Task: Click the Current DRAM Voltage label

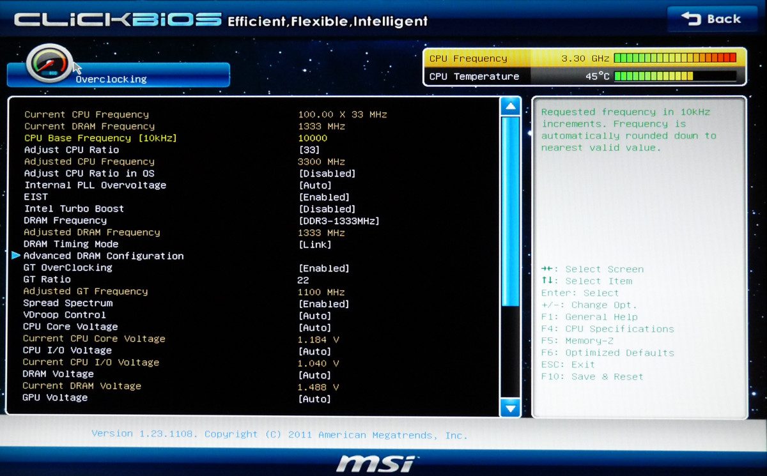Action: [x=82, y=386]
